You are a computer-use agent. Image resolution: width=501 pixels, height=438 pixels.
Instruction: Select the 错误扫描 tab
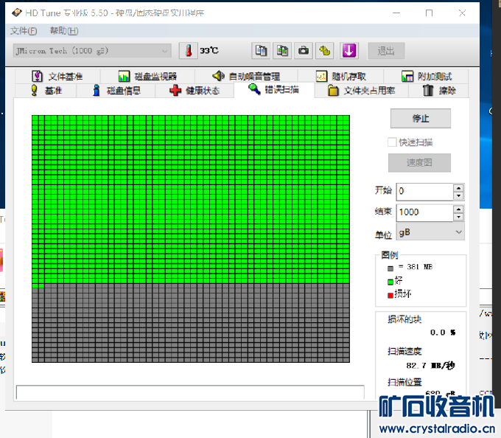274,89
